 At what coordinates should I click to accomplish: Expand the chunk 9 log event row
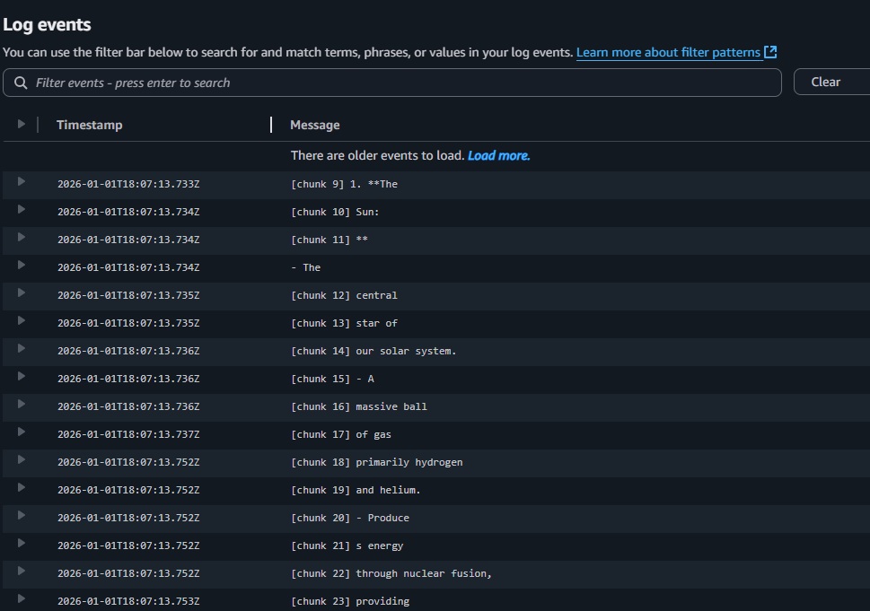point(22,182)
